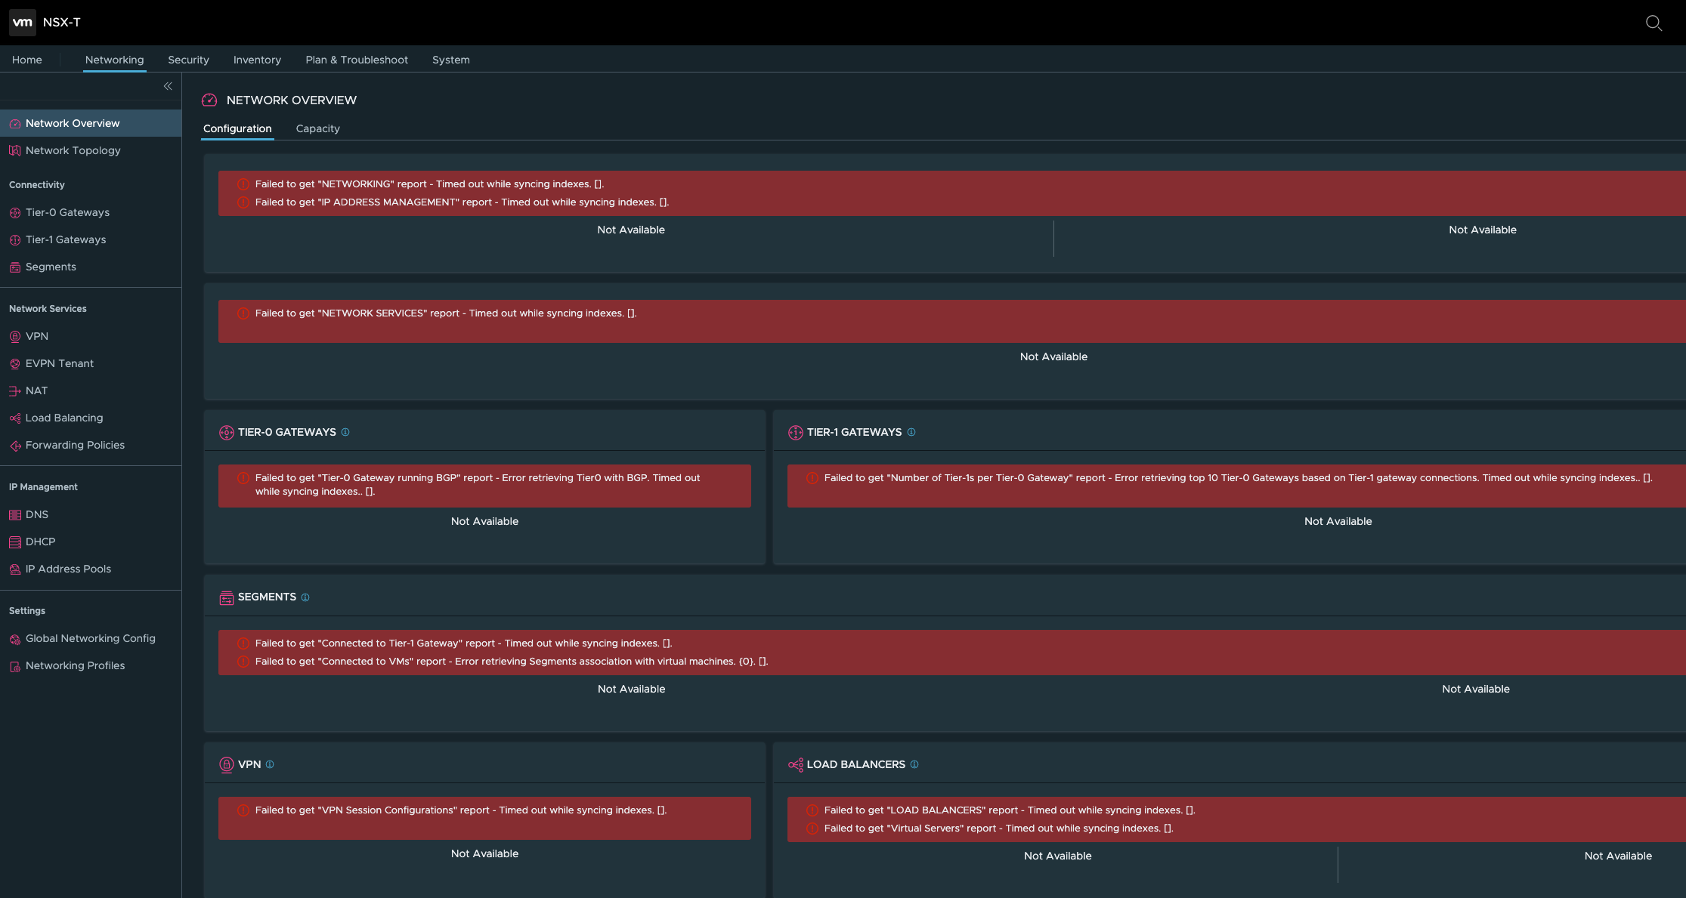The width and height of the screenshot is (1686, 898).
Task: Click the "NETWORK SERVICES" report error message
Action: [x=446, y=313]
